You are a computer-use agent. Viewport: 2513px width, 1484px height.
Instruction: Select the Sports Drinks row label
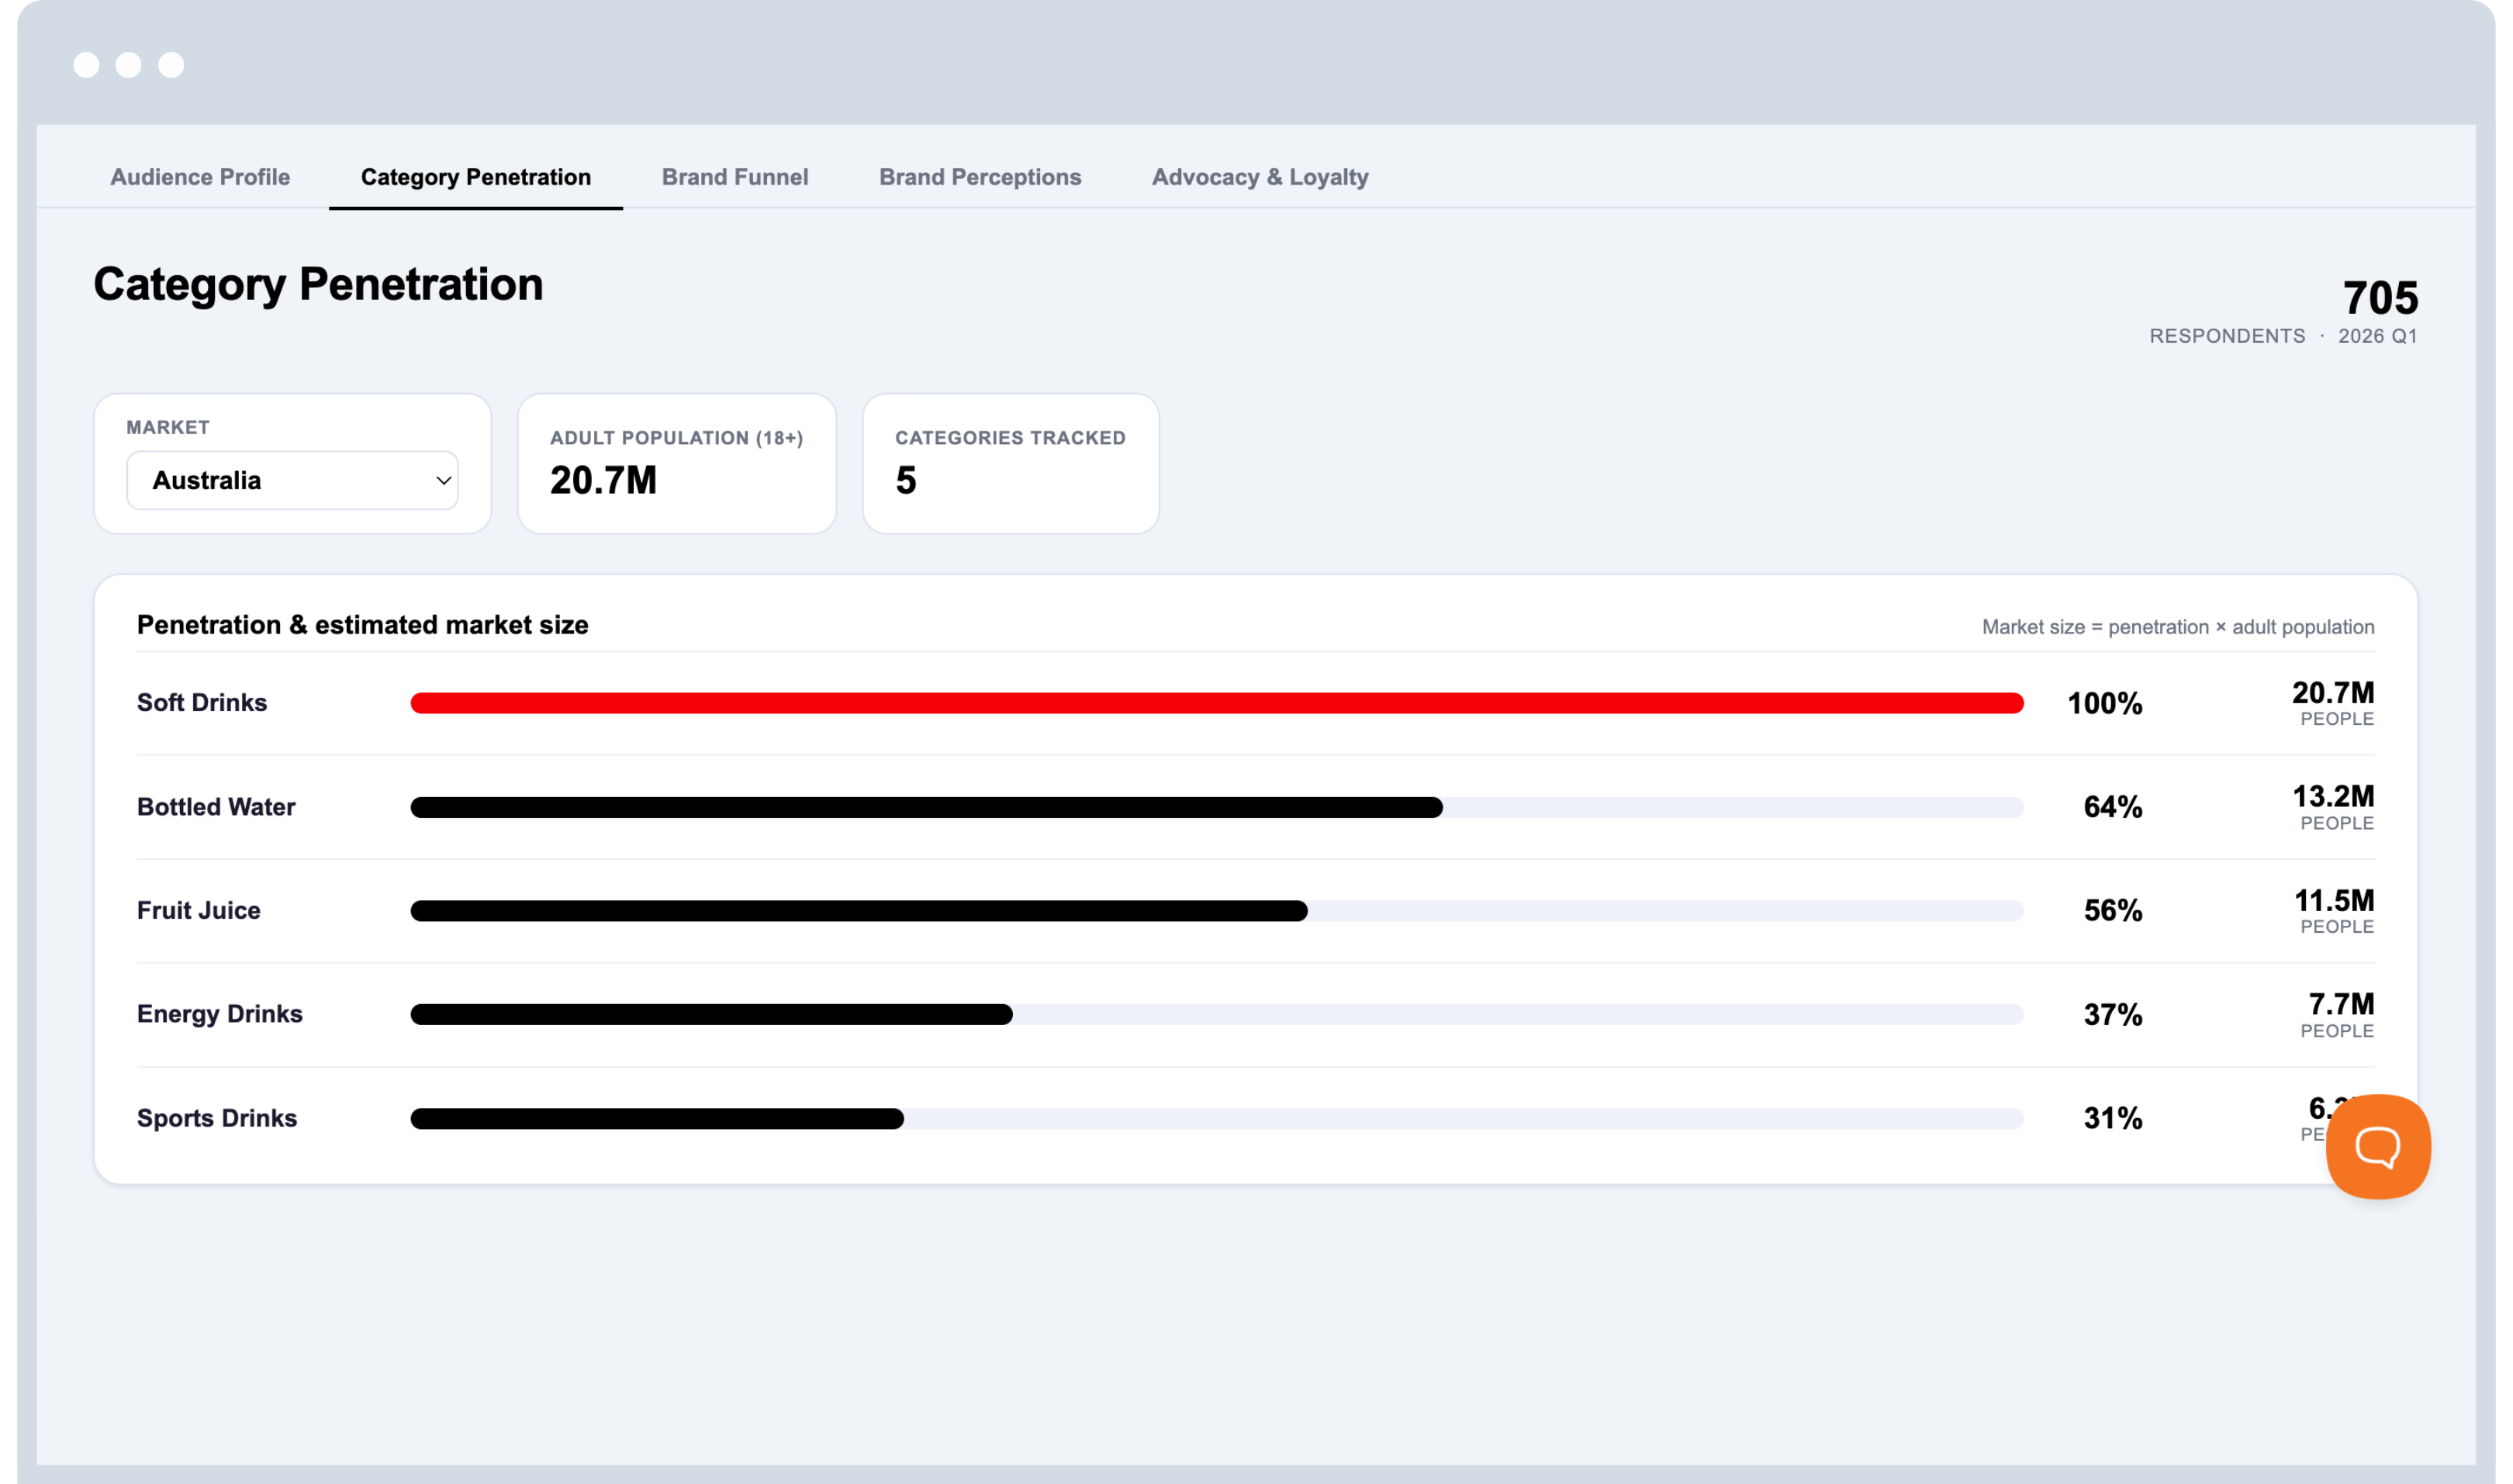click(216, 1118)
